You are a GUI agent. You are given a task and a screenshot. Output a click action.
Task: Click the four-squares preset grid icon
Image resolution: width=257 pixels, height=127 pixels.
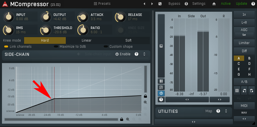point(237,91)
